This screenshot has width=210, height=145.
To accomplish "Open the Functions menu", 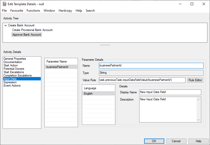I will [33, 11].
